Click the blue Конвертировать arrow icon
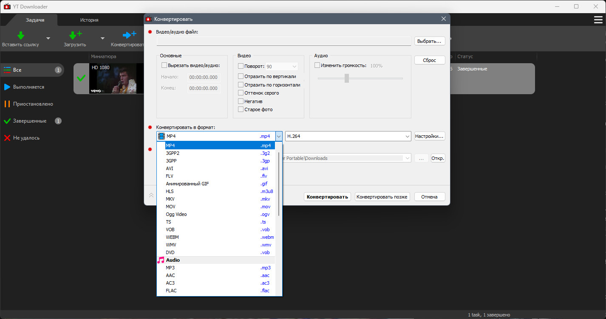606x319 pixels. point(129,35)
